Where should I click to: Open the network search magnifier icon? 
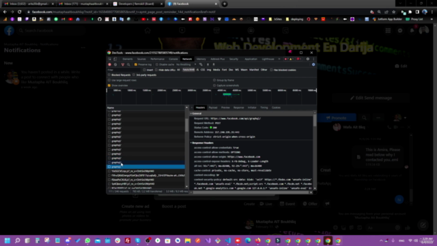(128, 64)
